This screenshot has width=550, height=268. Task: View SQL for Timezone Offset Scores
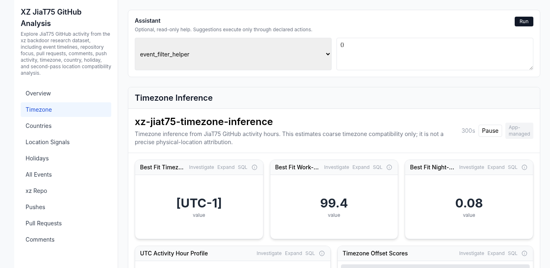pos(513,253)
